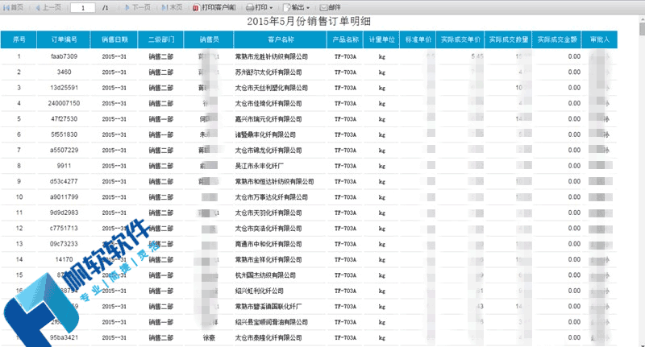The height and width of the screenshot is (347, 645).
Task: Click the 实际成交单价 column header
Action: click(x=460, y=39)
